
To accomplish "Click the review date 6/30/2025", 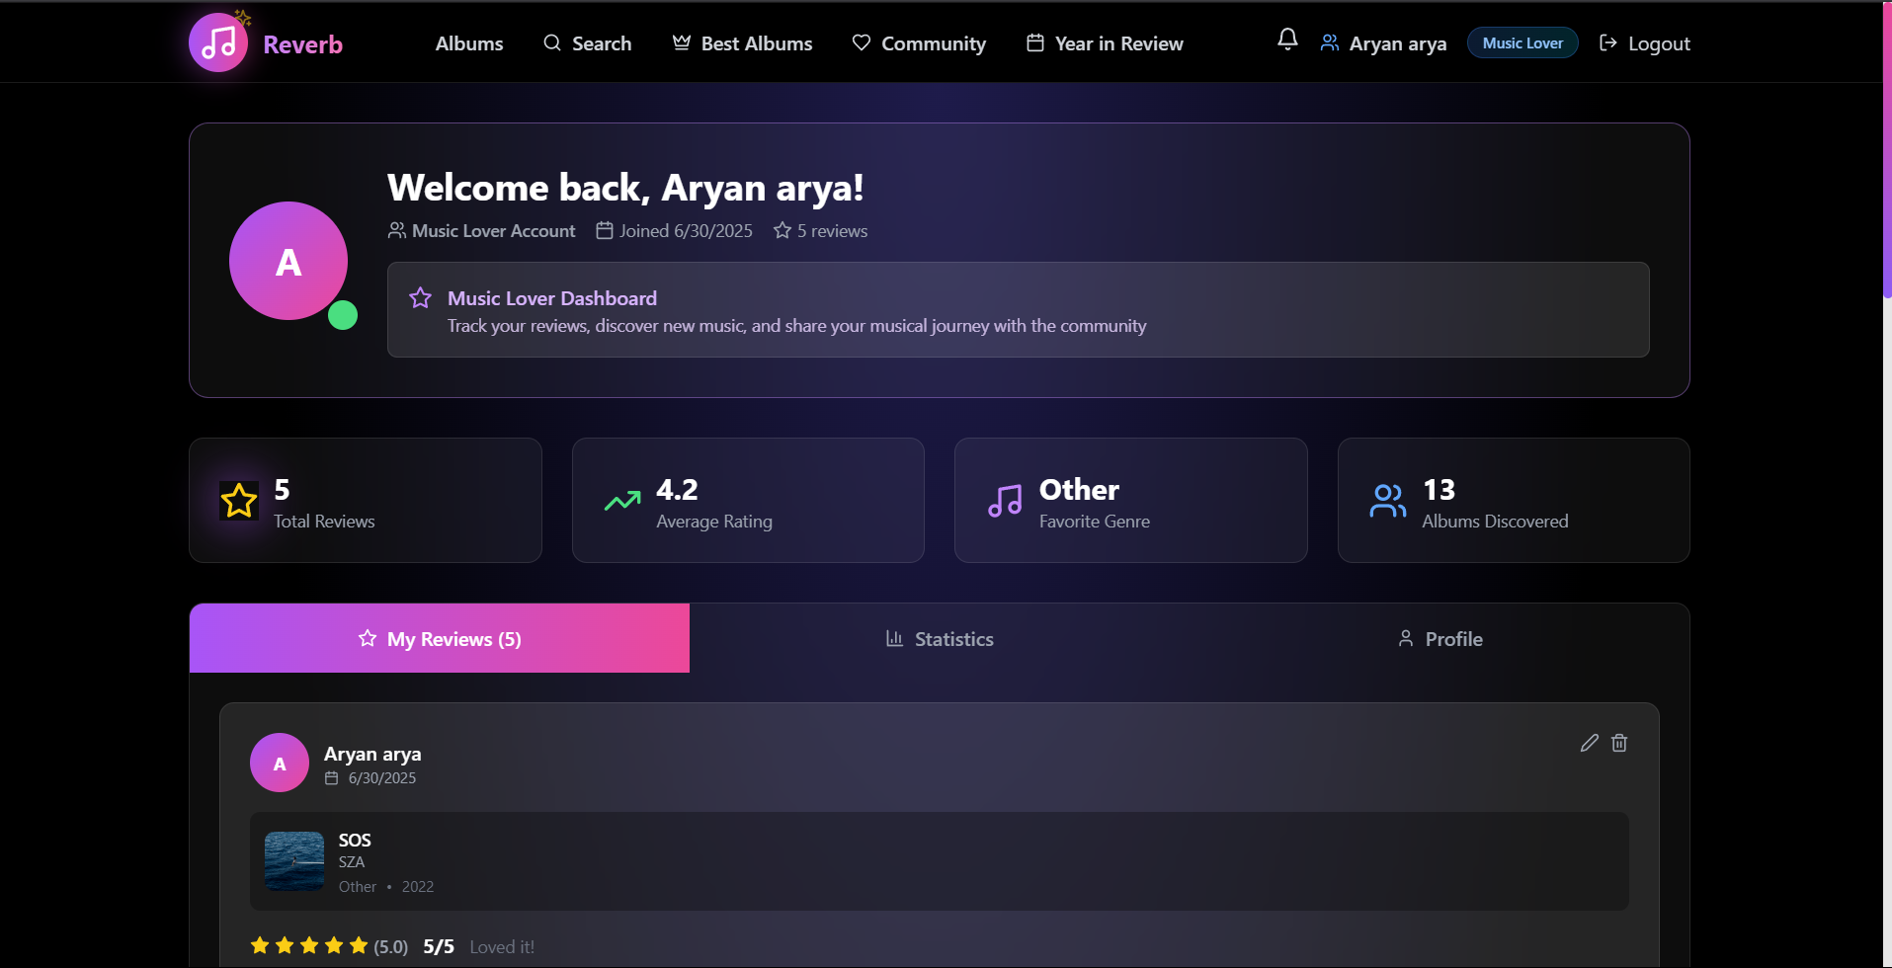I will [382, 778].
